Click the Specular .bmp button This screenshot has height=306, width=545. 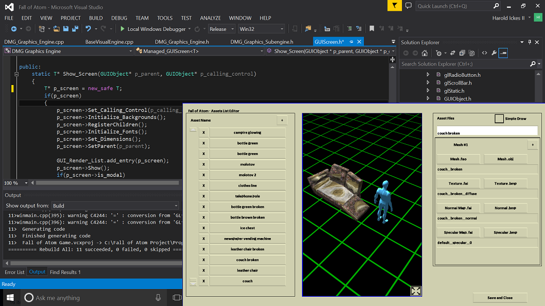coord(505,232)
